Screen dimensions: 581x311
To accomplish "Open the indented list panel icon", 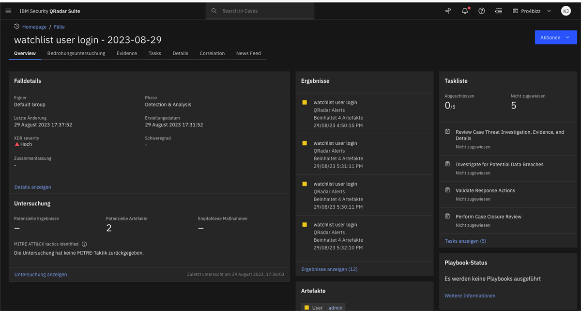I will (x=498, y=11).
